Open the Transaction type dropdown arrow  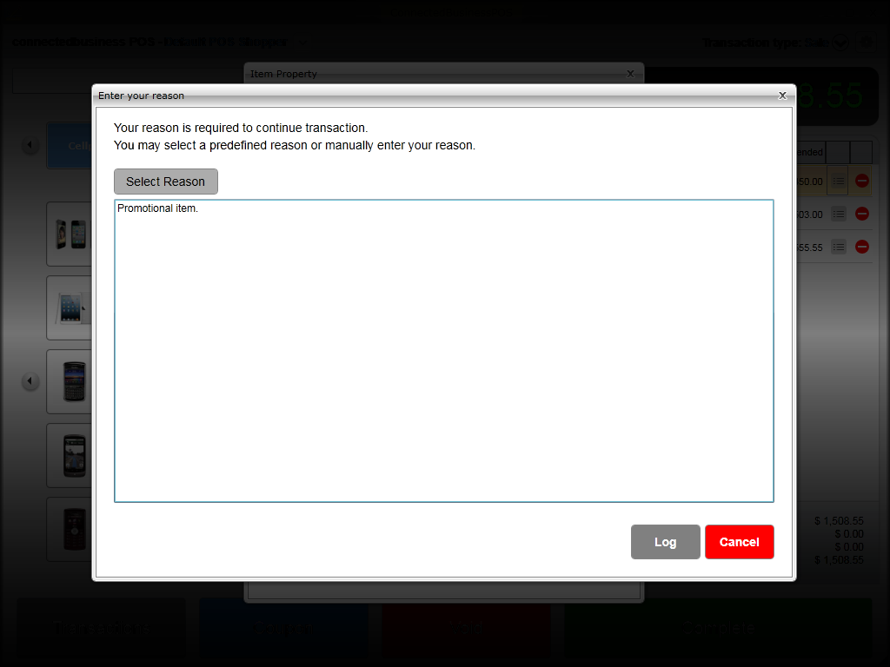(x=840, y=43)
